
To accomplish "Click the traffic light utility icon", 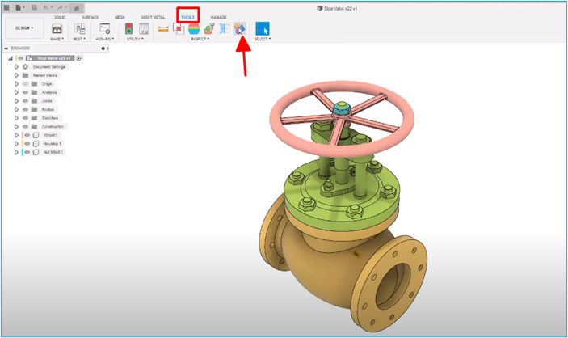I will click(128, 28).
